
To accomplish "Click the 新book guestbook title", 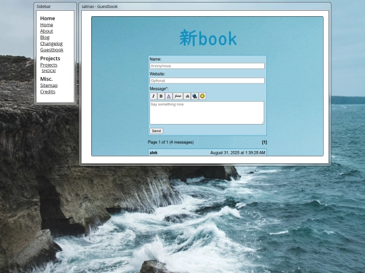I will [x=208, y=38].
